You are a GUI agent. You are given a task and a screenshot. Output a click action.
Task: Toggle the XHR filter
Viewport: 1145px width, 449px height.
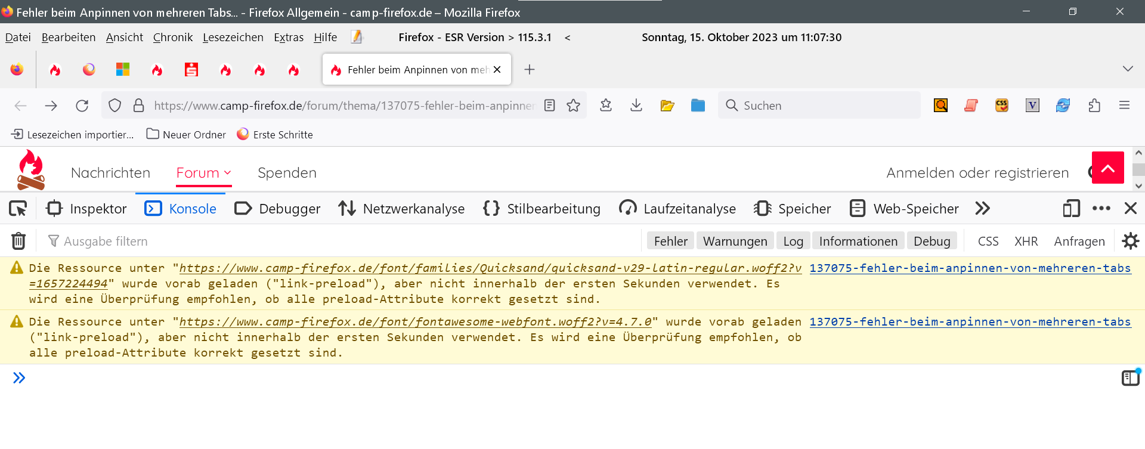point(1026,241)
